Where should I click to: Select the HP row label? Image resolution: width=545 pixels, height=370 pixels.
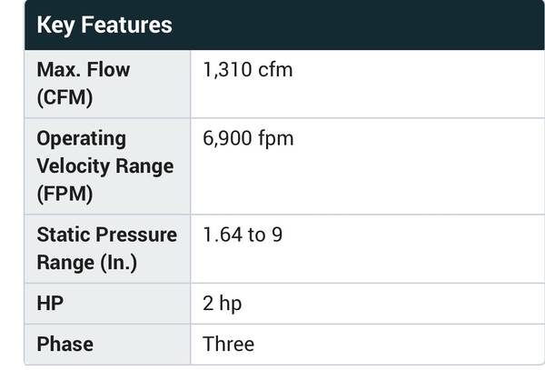point(50,304)
